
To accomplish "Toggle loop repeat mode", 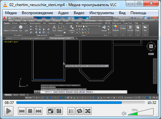I will pos(80,111).
